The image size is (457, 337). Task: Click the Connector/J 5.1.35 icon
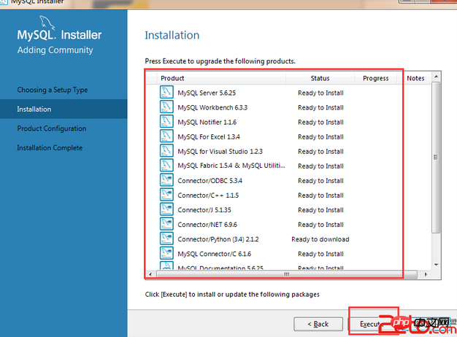coord(166,209)
